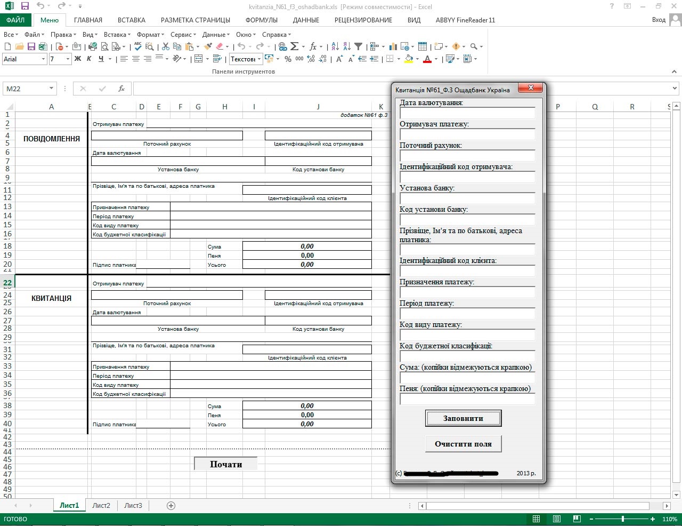This screenshot has height=526, width=682.
Task: Add a new sheet plus button
Action: click(171, 506)
